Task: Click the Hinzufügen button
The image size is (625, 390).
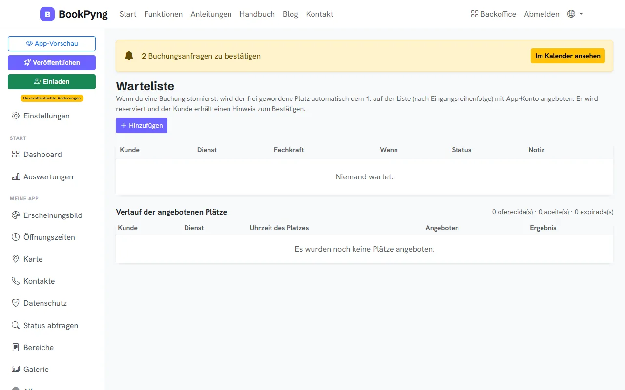Action: (x=142, y=125)
